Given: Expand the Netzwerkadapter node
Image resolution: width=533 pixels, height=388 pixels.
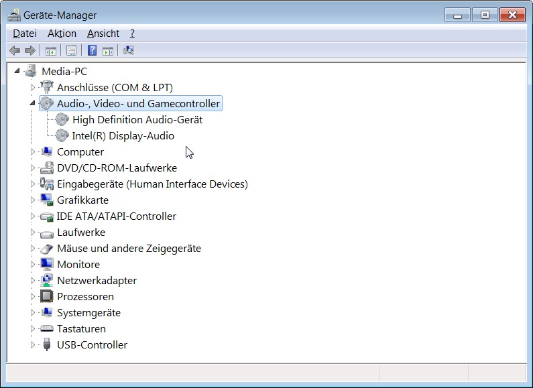Looking at the screenshot, I should tap(33, 280).
